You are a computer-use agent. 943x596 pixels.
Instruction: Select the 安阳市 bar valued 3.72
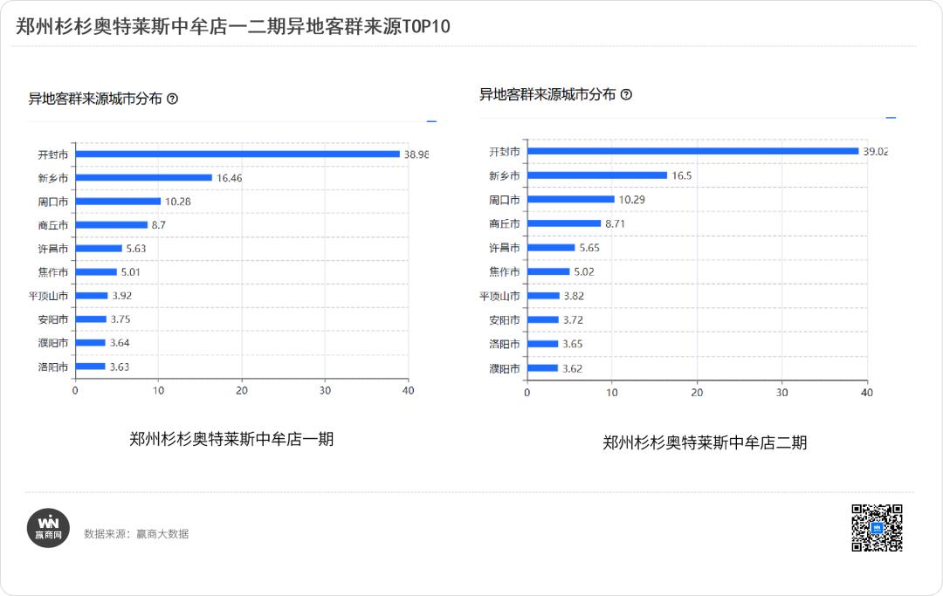click(542, 319)
